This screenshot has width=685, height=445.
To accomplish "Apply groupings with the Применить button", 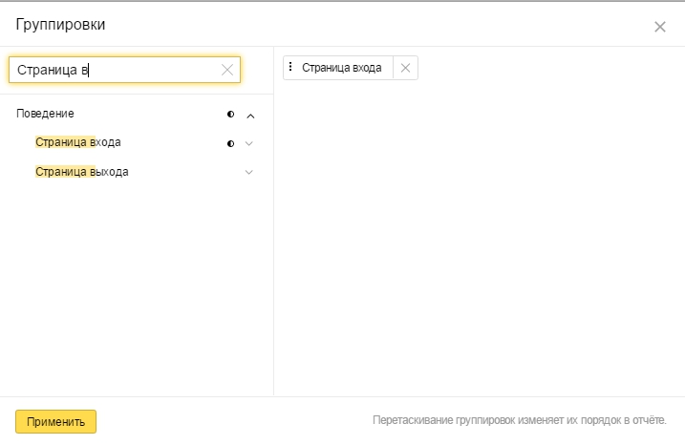I will [56, 421].
